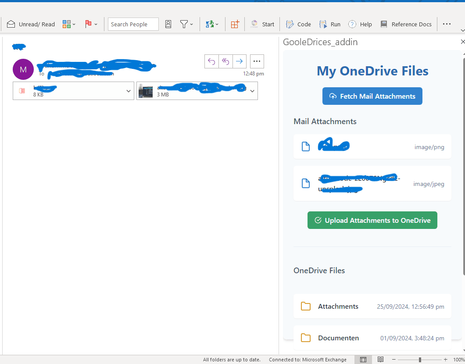
Task: Open the Attachments OneDrive folder
Action: point(372,306)
